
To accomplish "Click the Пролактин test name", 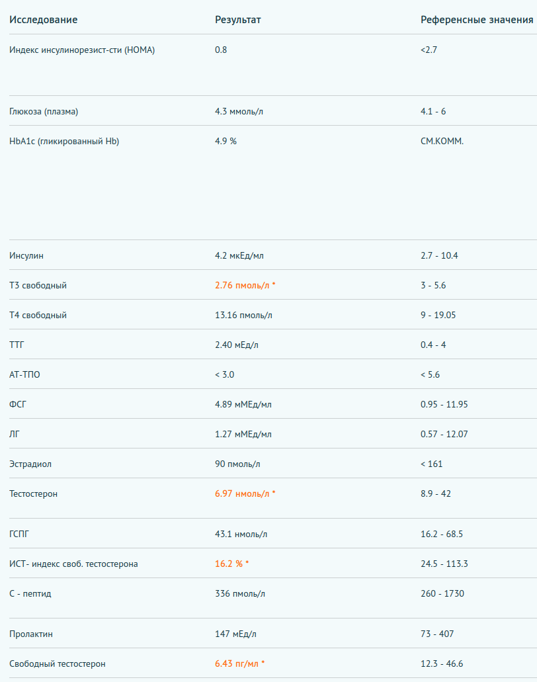I will [x=31, y=634].
